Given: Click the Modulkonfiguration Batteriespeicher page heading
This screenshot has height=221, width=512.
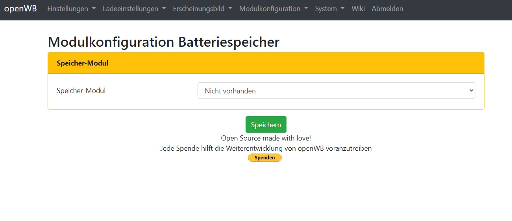Looking at the screenshot, I should pos(163,42).
